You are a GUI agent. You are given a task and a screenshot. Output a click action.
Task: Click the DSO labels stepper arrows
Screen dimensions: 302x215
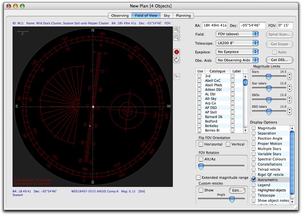289,111
